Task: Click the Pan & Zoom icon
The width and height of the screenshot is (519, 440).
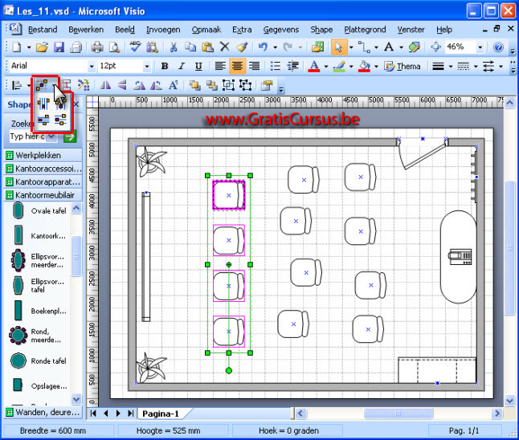Action: (x=435, y=47)
